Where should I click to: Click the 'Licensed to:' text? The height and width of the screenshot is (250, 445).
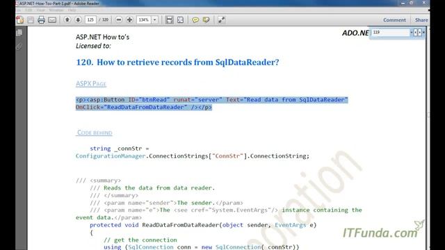pyautogui.click(x=93, y=46)
